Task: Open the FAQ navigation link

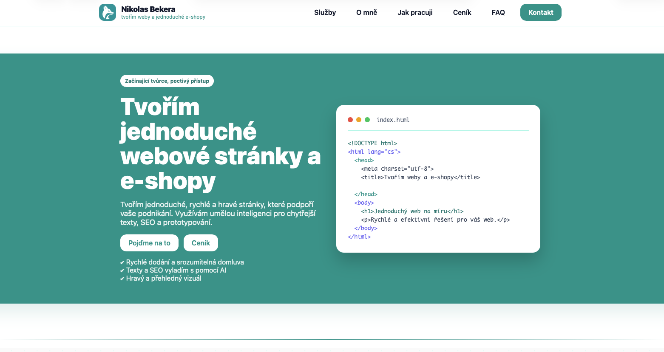Action: point(498,12)
